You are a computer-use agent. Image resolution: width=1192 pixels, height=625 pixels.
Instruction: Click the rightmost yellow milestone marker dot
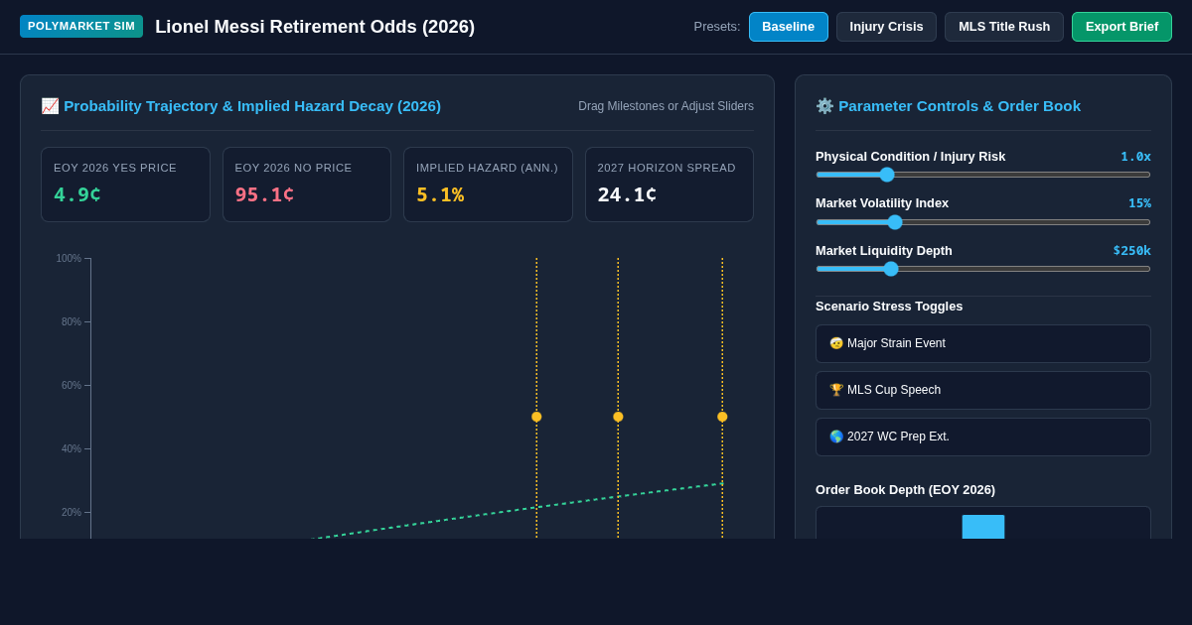pos(722,417)
